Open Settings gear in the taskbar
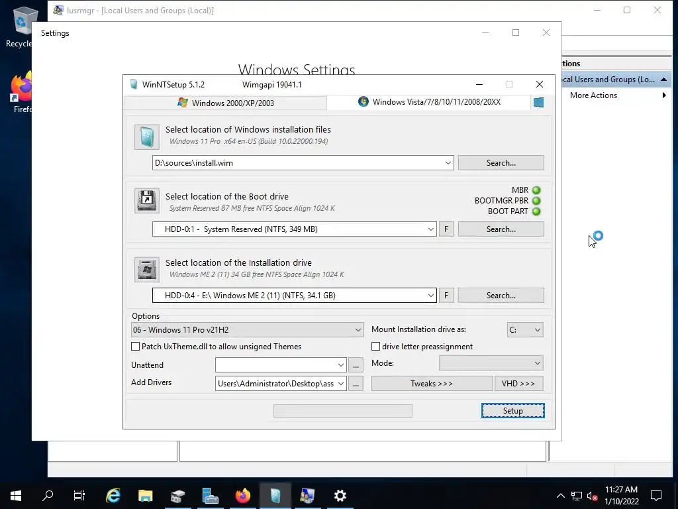678x509 pixels. (340, 496)
